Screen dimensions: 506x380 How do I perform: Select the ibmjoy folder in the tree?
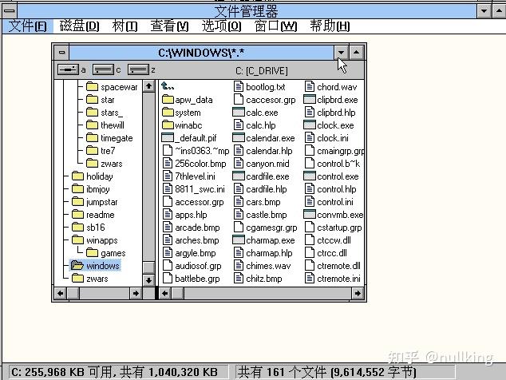click(91, 189)
